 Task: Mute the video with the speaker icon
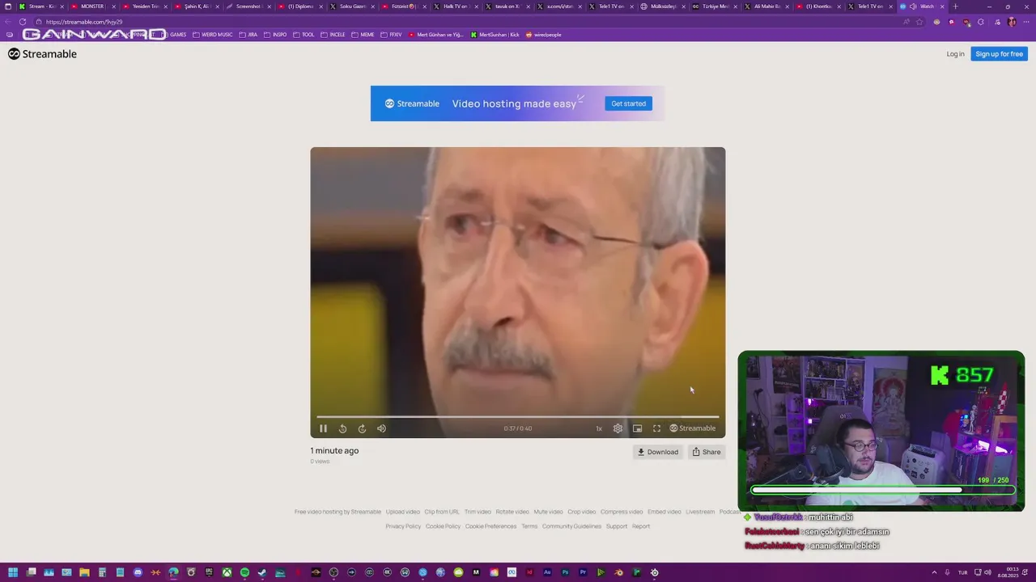tap(381, 428)
